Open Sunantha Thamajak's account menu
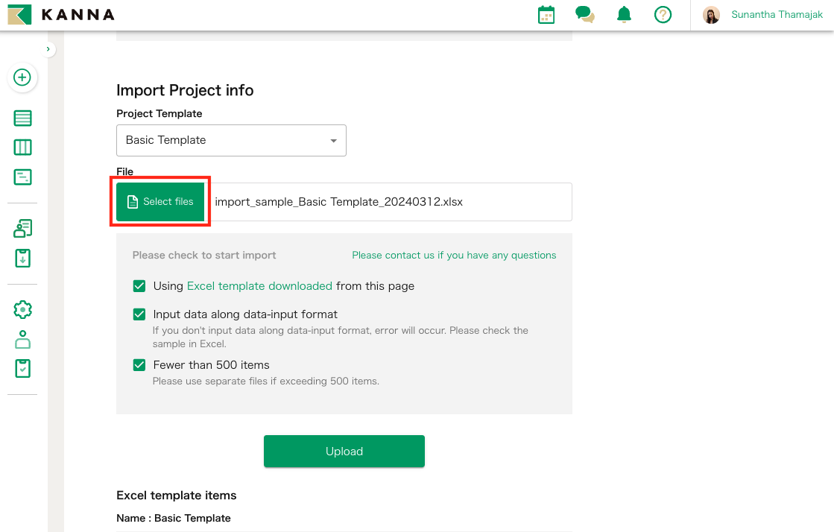The image size is (834, 532). coord(762,14)
